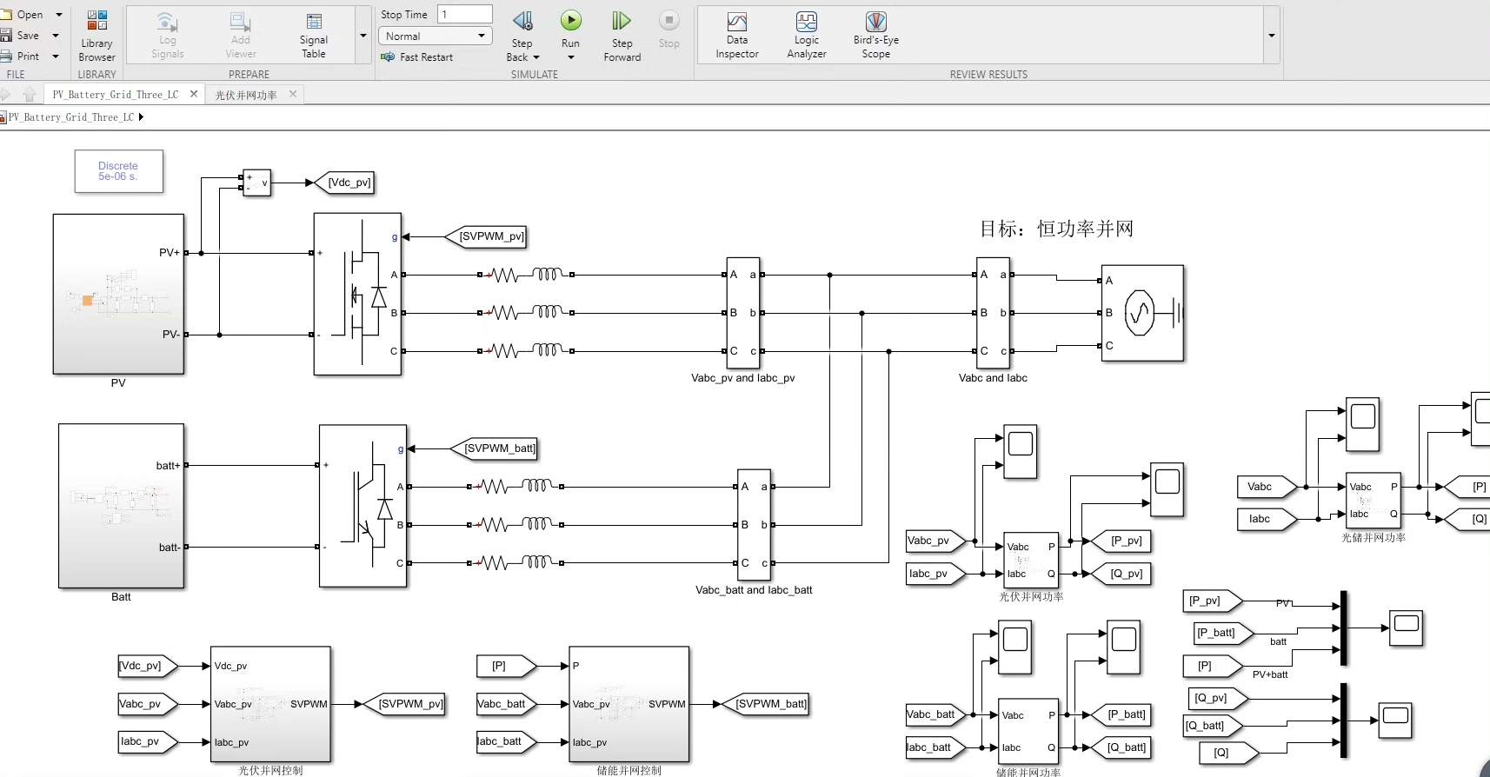
Task: Run the simulation
Action: tap(570, 29)
